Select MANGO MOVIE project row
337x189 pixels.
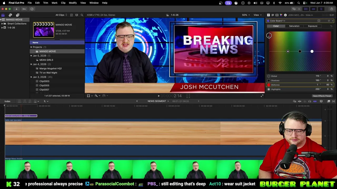(57, 51)
